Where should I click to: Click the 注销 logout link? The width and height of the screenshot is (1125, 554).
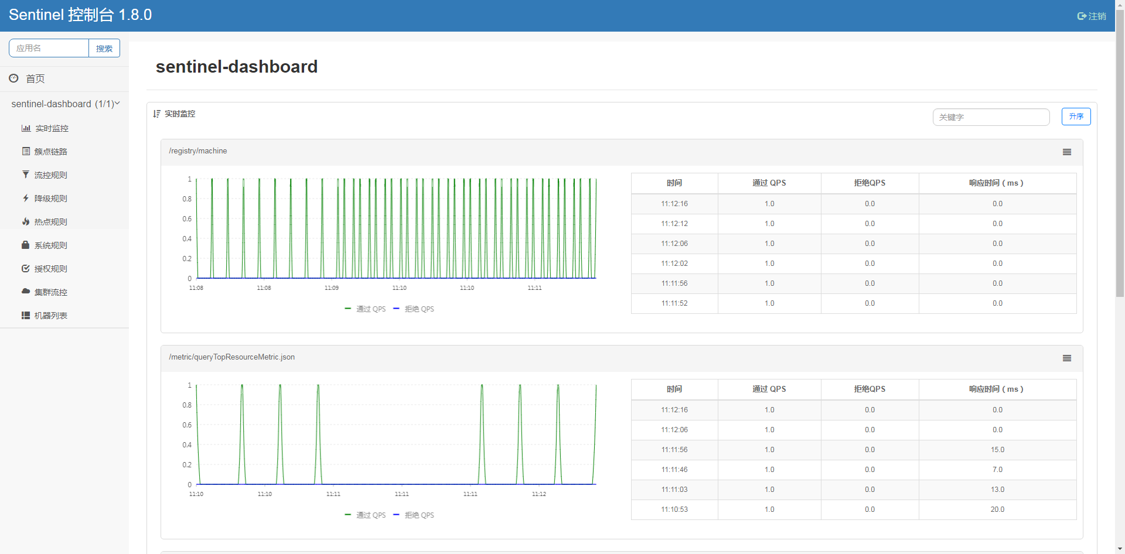click(1092, 16)
